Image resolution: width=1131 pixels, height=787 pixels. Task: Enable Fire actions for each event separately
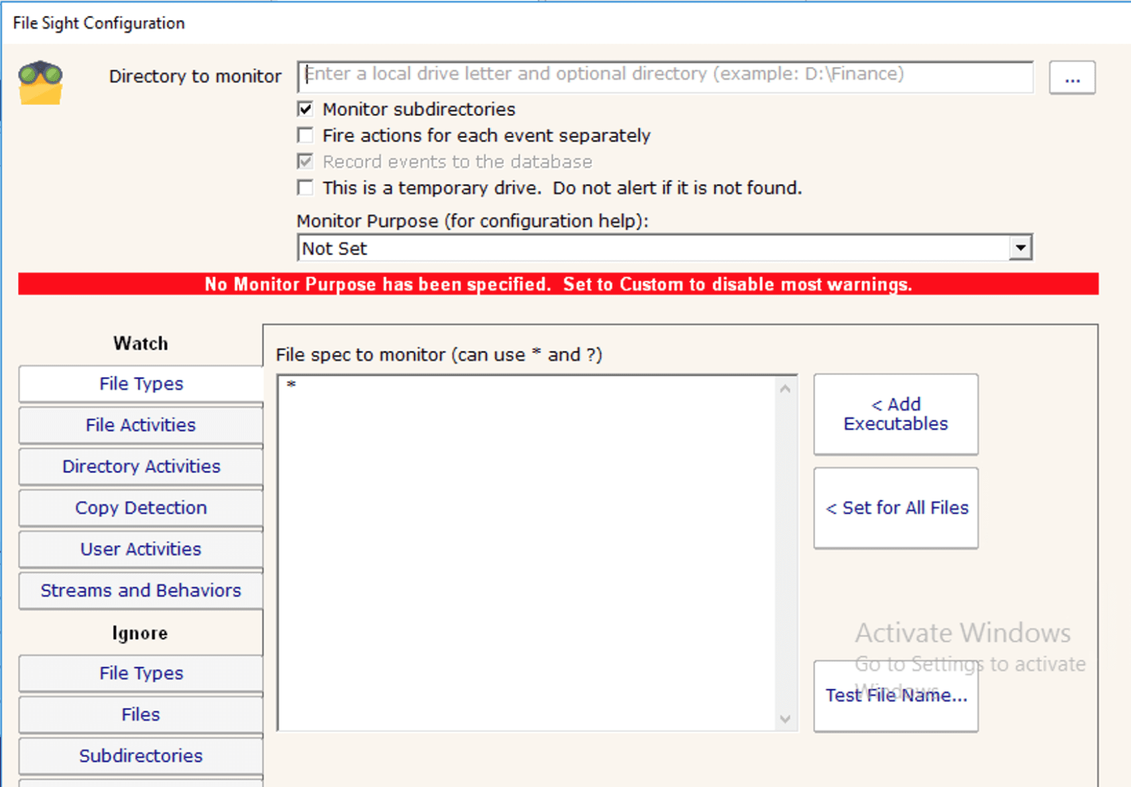pos(306,135)
